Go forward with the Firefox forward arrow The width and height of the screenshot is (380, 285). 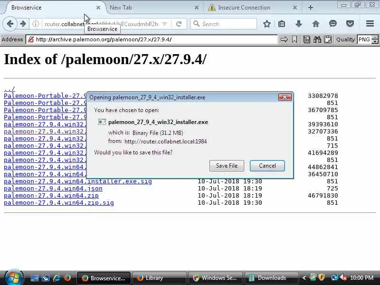click(x=23, y=24)
